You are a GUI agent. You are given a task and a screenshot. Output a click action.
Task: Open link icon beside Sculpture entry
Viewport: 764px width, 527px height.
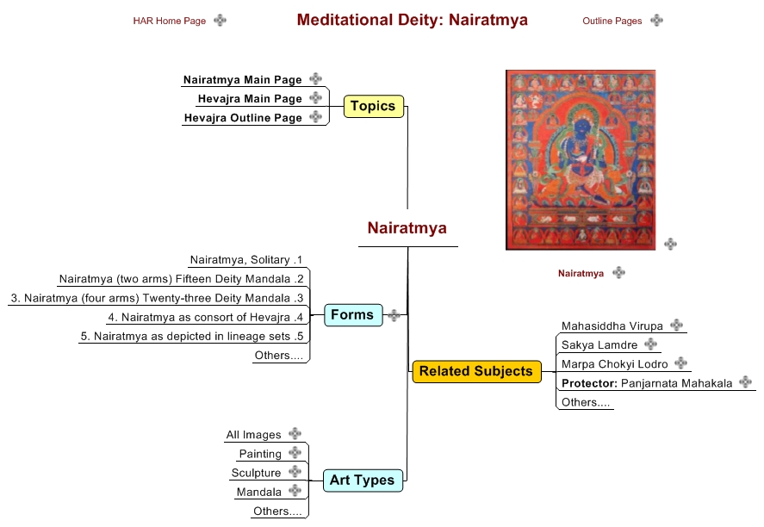coord(295,472)
